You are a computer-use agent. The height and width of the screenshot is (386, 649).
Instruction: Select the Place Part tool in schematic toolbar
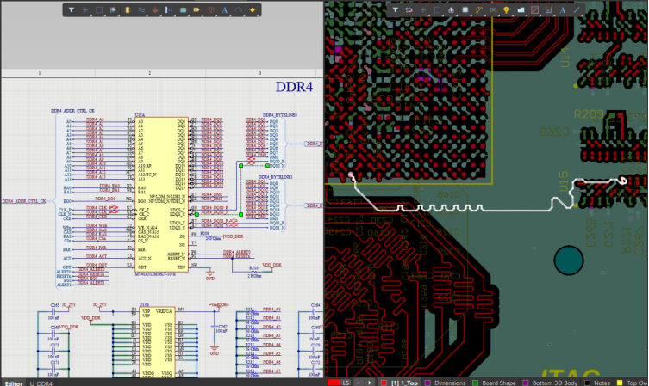(x=128, y=10)
